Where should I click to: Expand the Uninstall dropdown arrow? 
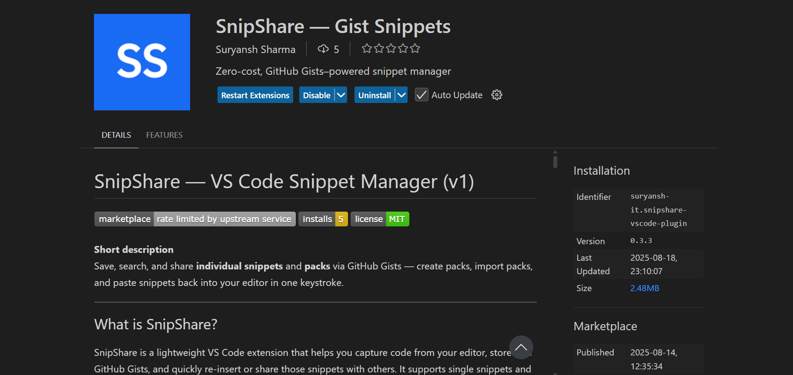coord(402,95)
